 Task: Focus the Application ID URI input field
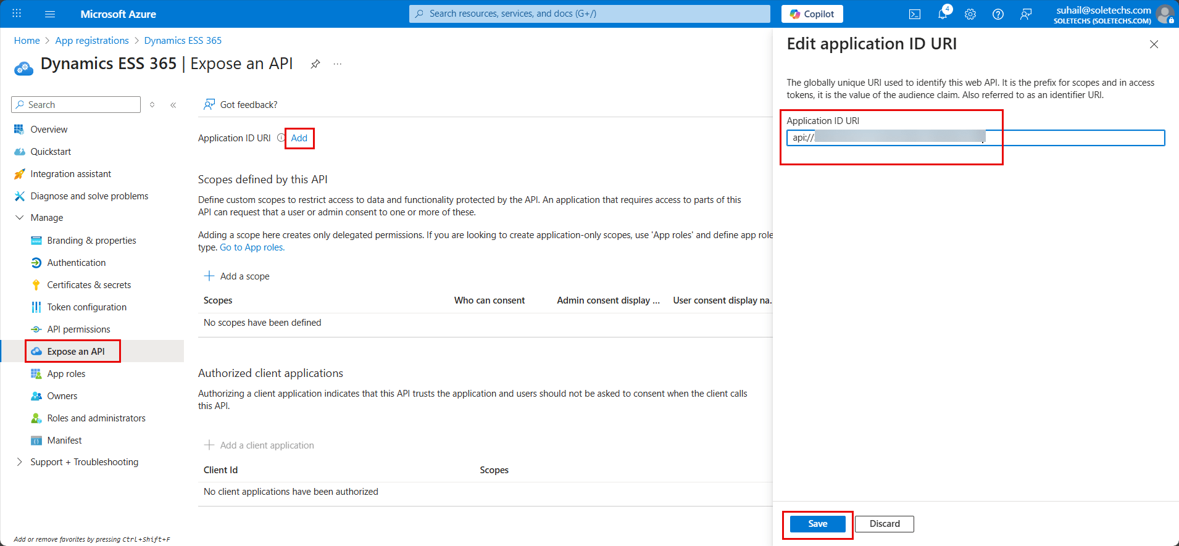click(x=975, y=138)
